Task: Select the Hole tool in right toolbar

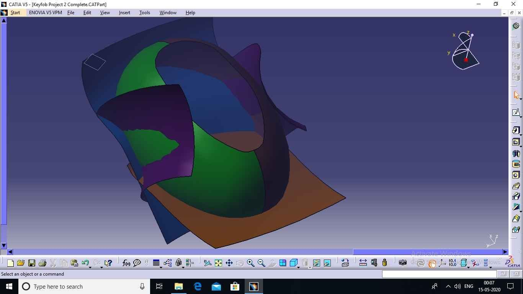Action: [x=516, y=175]
